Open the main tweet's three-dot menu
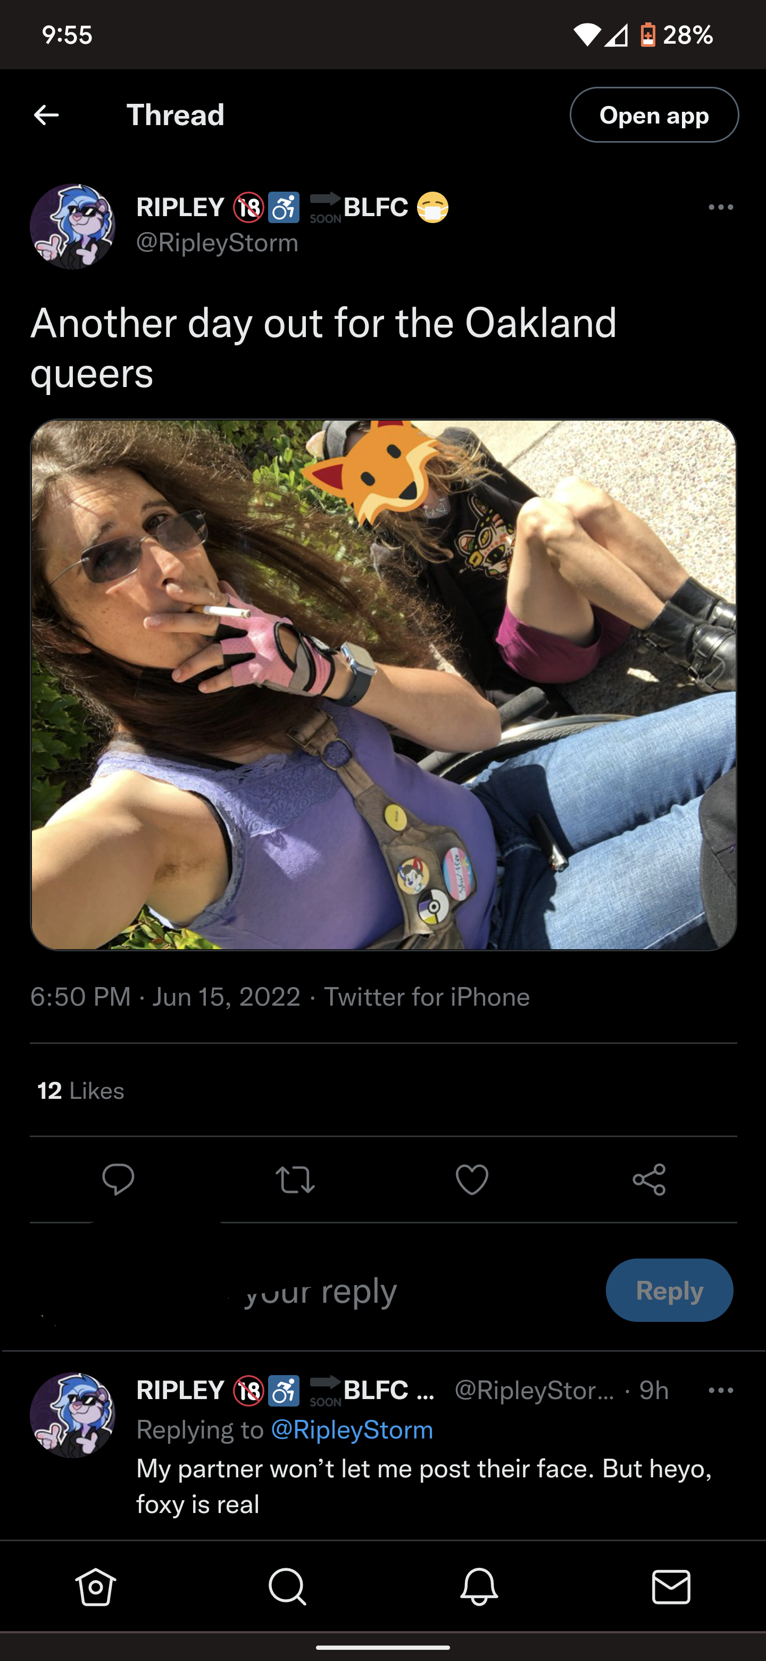Screen dimensions: 766x1661 coord(720,207)
